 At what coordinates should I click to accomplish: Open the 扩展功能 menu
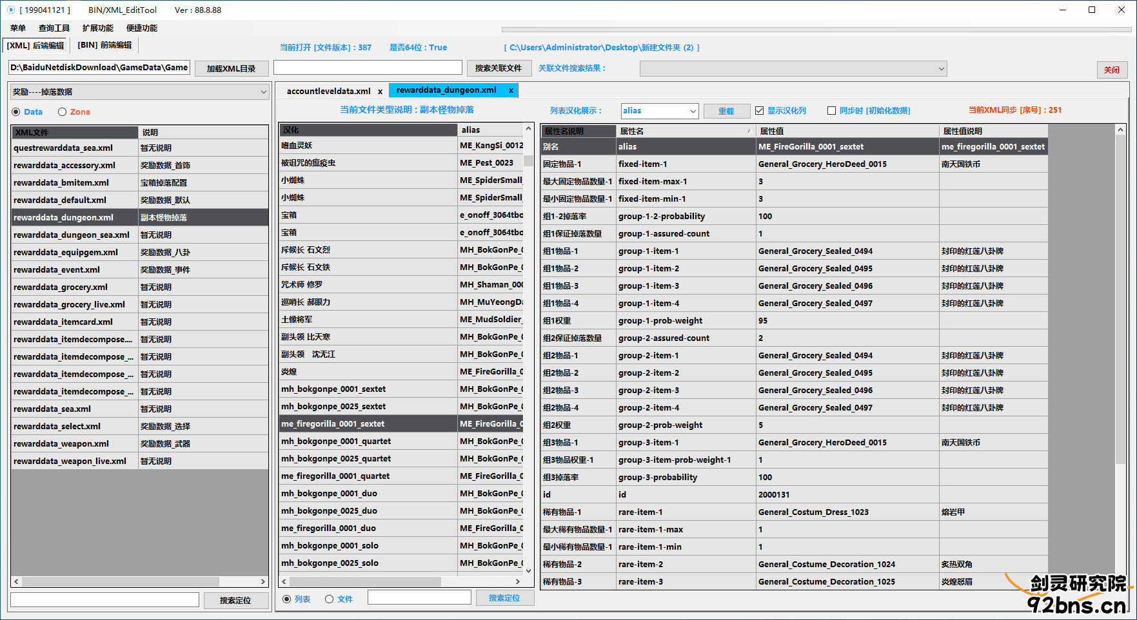coord(98,28)
